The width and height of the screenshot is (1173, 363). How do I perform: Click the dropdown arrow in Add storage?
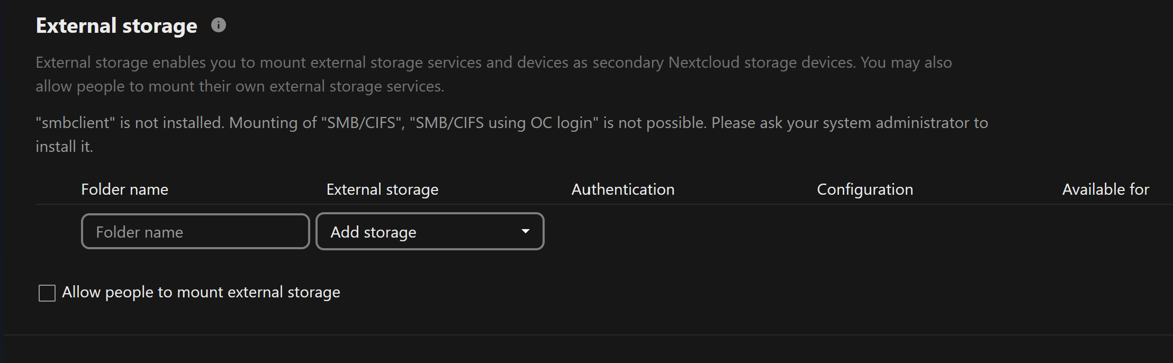click(525, 231)
